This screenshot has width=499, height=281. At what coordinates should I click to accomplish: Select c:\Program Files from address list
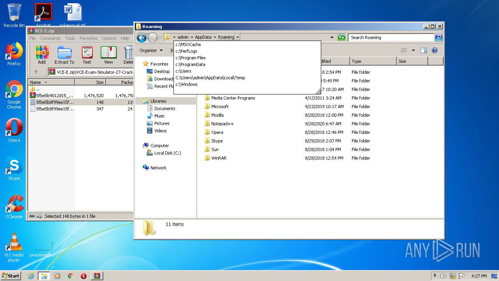click(247, 58)
